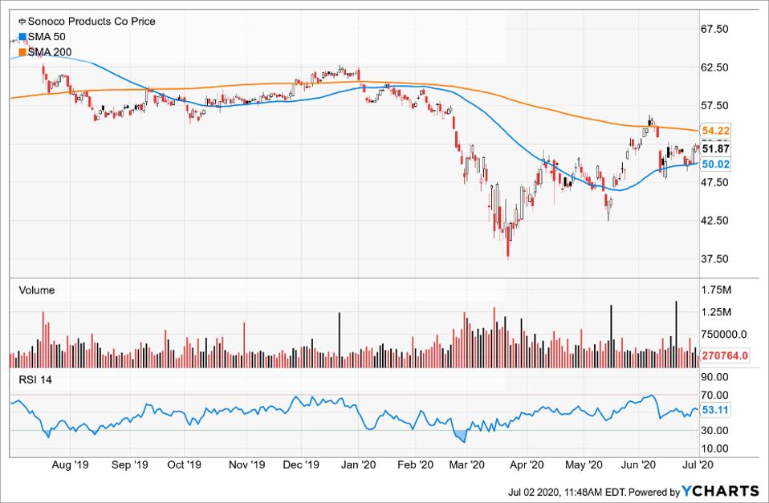The width and height of the screenshot is (769, 503).
Task: Click the Jan '20 date axis label
Action: point(358,464)
